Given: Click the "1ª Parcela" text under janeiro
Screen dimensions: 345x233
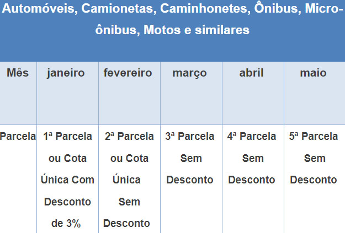Looking at the screenshot, I should [x=68, y=137].
